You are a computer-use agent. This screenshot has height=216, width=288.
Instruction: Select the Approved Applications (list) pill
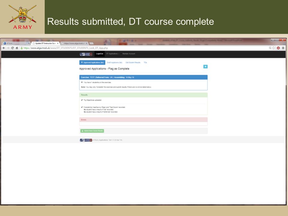click(92, 62)
